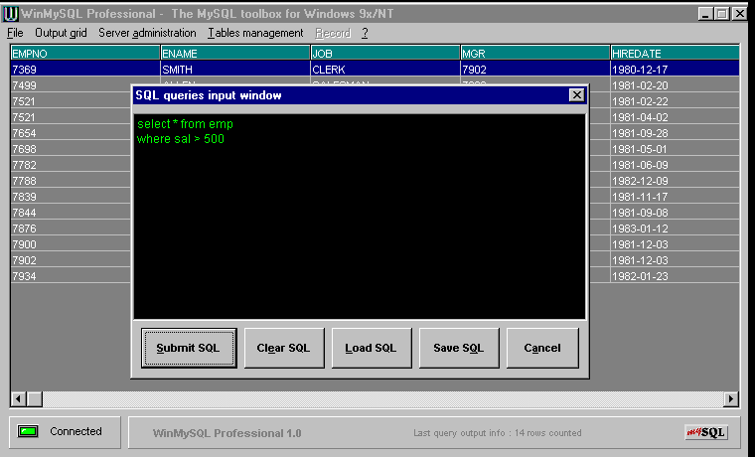Click the JOB column header
The image size is (755, 457).
[x=385, y=53]
